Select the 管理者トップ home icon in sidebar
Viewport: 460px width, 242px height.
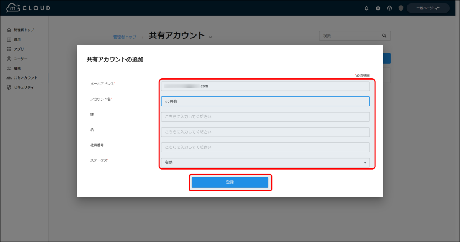tap(8, 29)
